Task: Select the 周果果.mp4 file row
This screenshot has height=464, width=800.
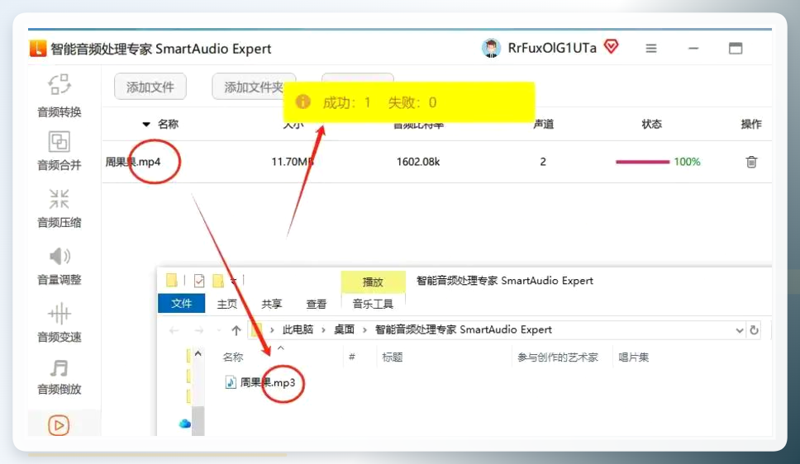Action: point(436,162)
